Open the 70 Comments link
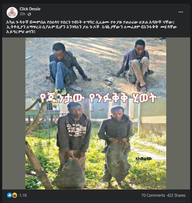The width and height of the screenshot is (192, 203). [x=153, y=195]
